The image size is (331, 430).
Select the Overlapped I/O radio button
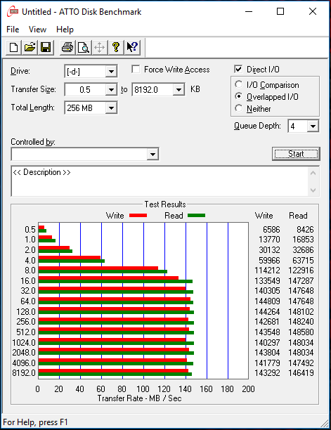coord(238,96)
